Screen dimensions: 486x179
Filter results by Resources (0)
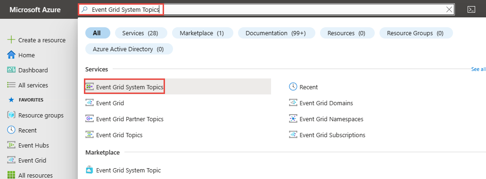point(347,33)
